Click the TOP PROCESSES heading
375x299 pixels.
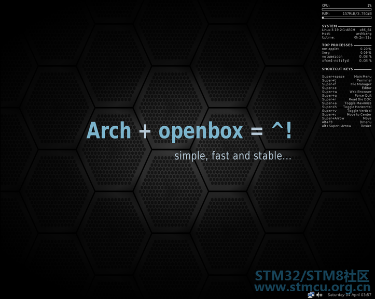coord(337,45)
